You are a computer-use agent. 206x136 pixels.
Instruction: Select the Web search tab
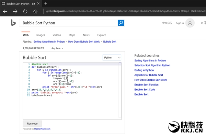(26, 35)
